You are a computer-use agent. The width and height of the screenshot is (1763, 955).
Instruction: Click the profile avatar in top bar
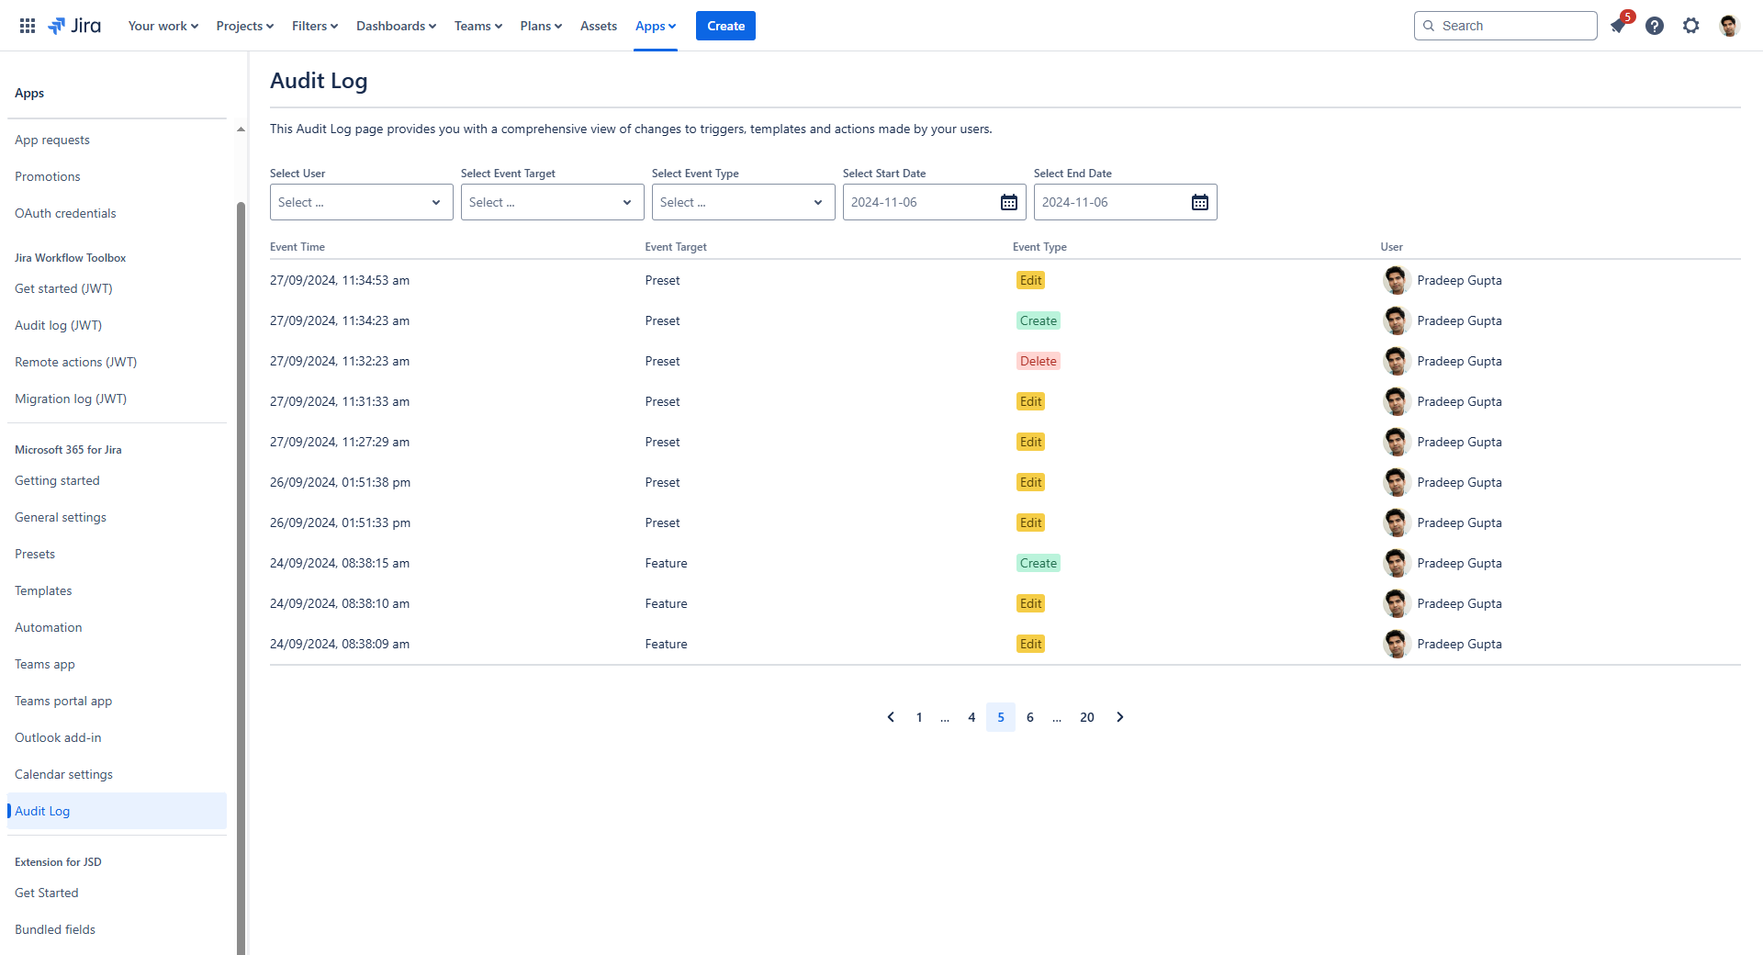click(x=1729, y=26)
